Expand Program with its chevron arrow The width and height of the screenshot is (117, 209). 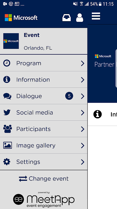[x=83, y=63]
